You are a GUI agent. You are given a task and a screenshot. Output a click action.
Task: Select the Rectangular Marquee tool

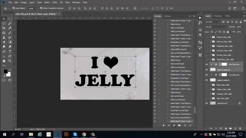[10, 19]
